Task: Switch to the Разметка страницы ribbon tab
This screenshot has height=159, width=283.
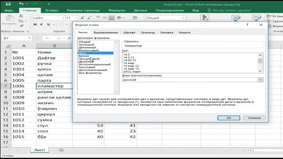Action: [x=84, y=11]
